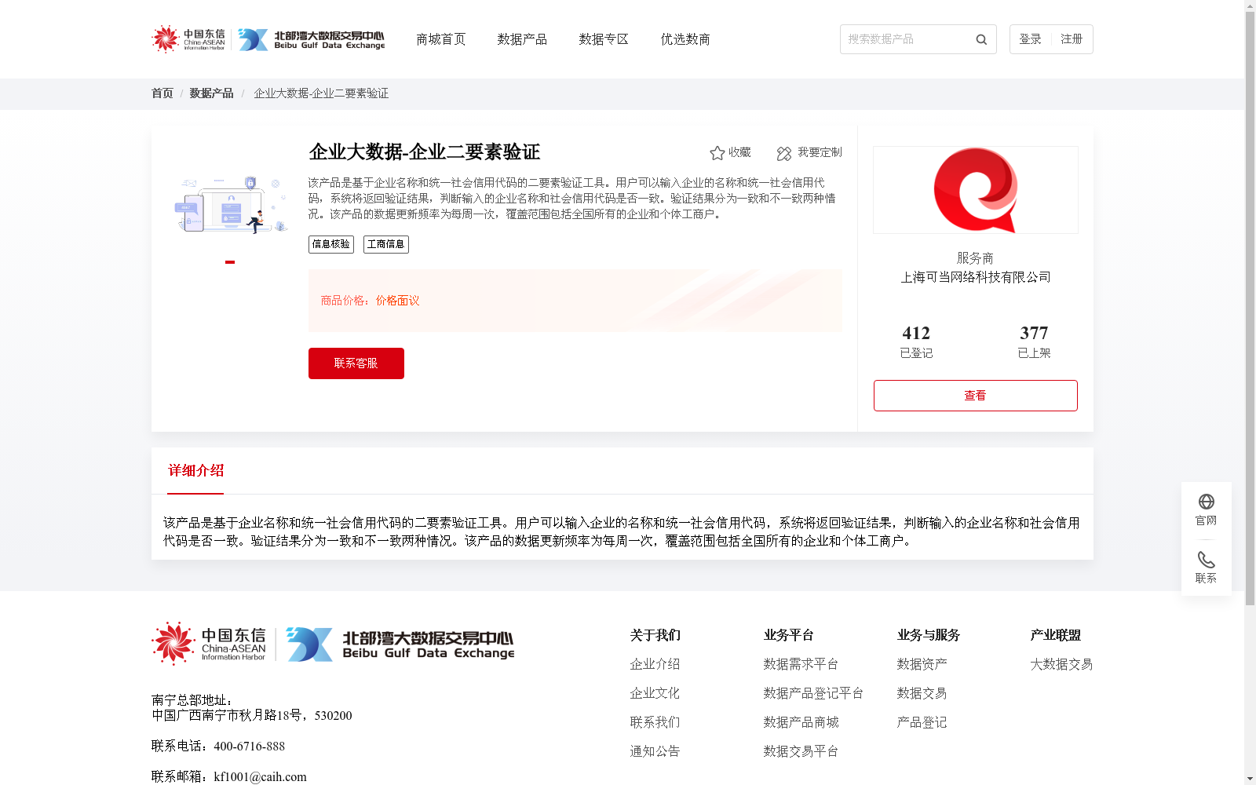Open the 联系我们 footer link

click(x=655, y=722)
